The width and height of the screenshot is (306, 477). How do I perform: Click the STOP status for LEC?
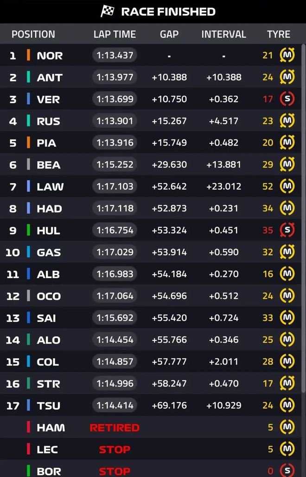point(115,450)
